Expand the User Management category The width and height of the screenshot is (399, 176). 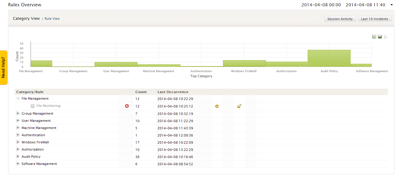pos(18,121)
